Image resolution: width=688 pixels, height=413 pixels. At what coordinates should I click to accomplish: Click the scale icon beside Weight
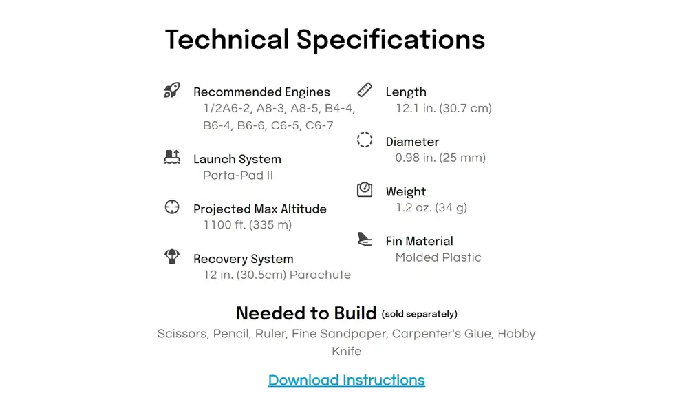point(365,189)
